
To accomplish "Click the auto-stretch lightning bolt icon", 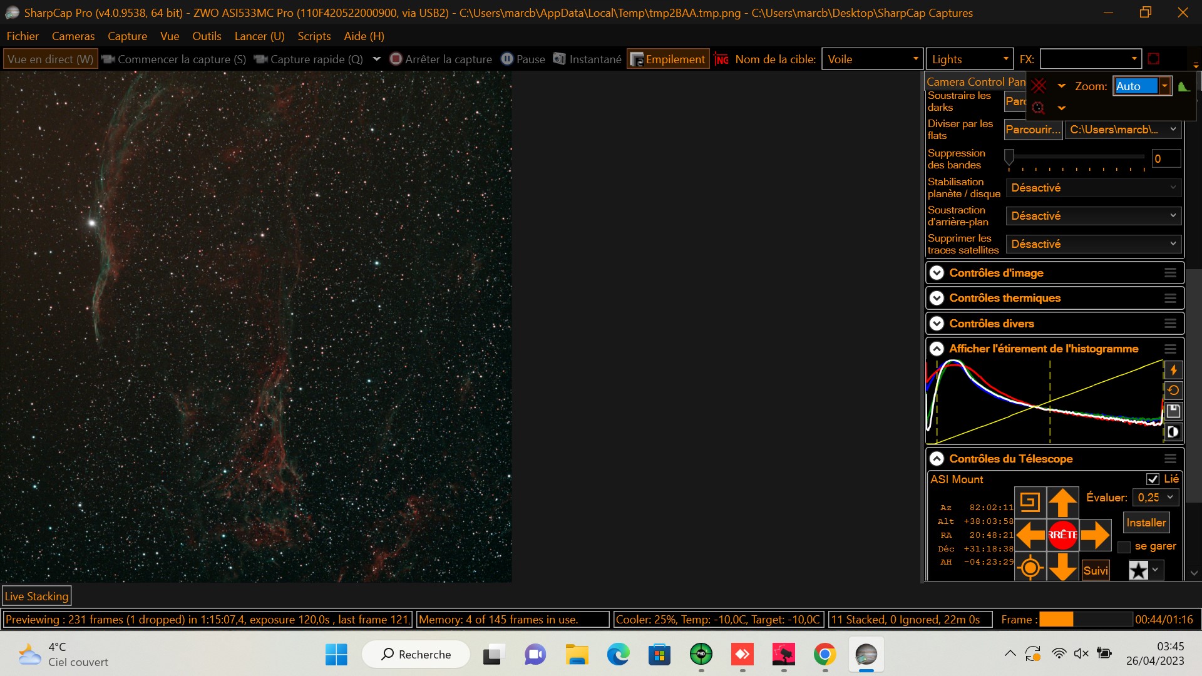I will [x=1173, y=370].
